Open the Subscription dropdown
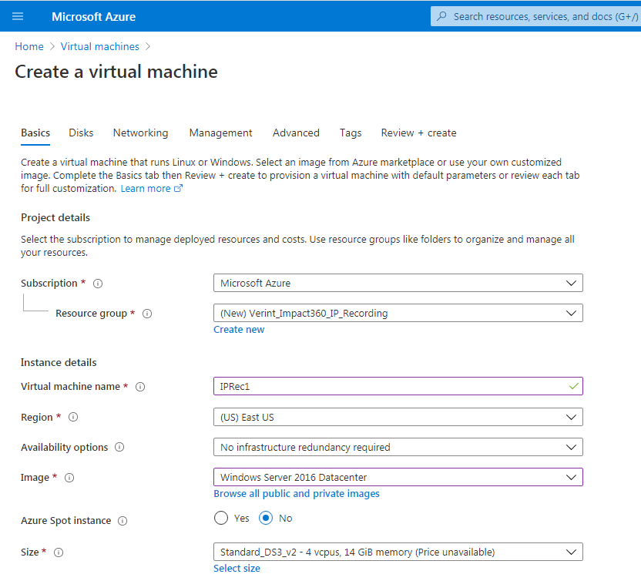 tap(398, 283)
